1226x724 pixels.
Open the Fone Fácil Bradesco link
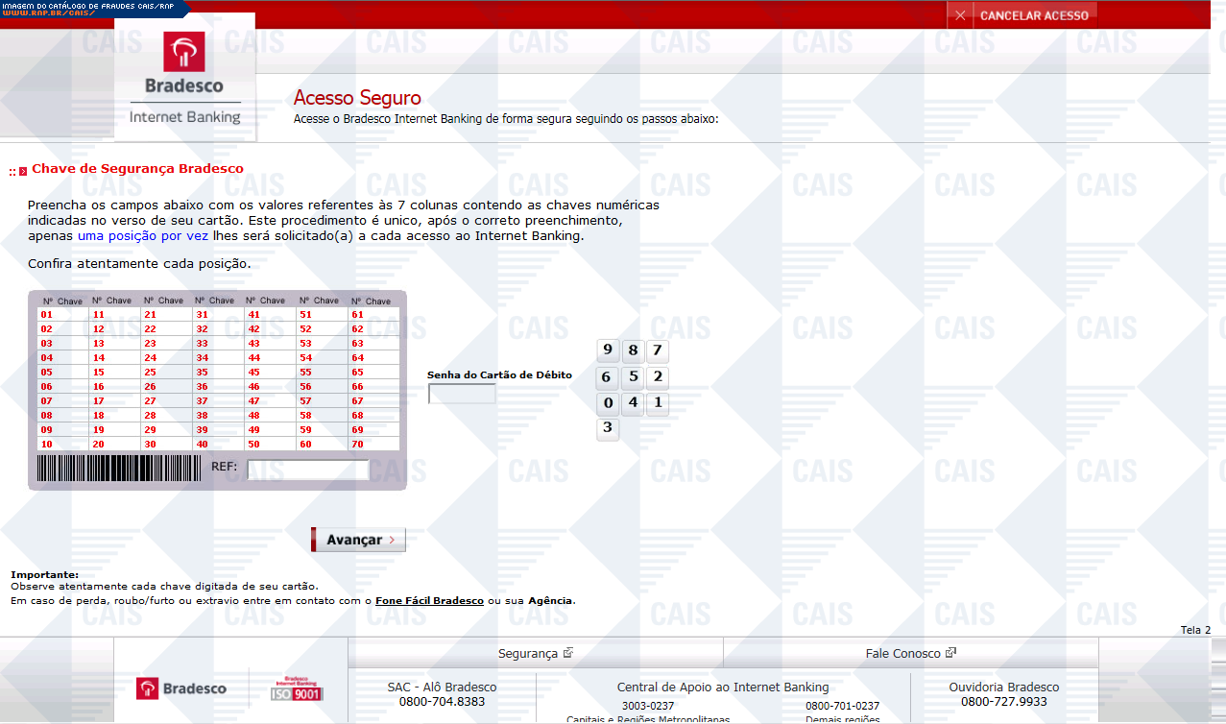[x=429, y=600]
